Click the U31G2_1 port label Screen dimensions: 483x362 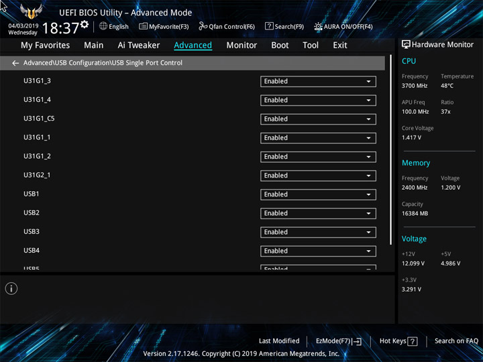point(37,175)
